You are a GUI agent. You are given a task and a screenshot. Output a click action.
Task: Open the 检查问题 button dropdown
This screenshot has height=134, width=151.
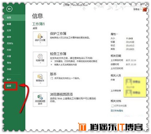40,59
